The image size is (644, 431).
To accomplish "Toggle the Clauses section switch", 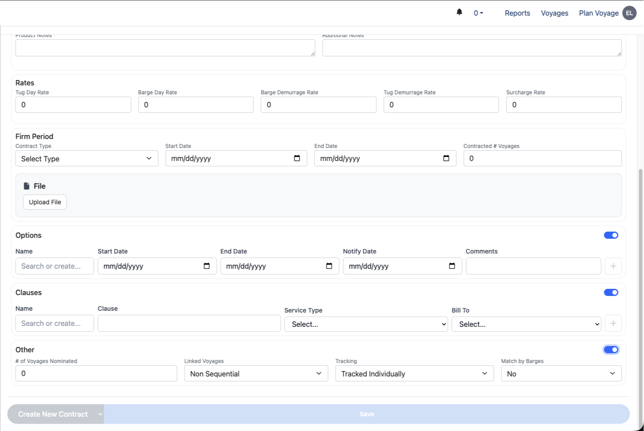I will pyautogui.click(x=611, y=292).
